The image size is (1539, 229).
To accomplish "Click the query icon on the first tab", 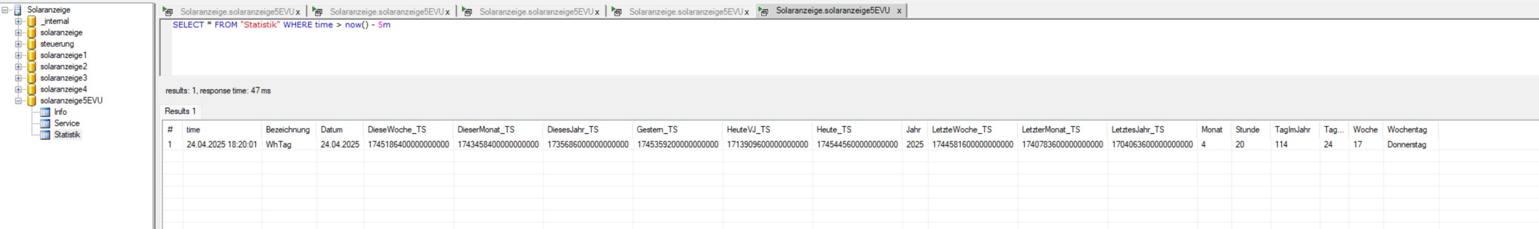I will [x=168, y=12].
